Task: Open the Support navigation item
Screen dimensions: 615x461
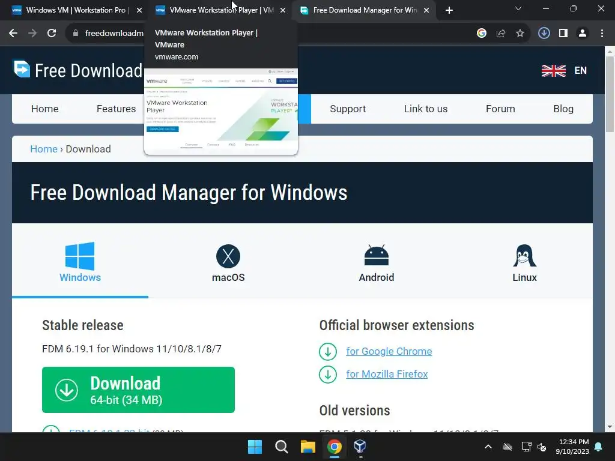Action: point(348,109)
